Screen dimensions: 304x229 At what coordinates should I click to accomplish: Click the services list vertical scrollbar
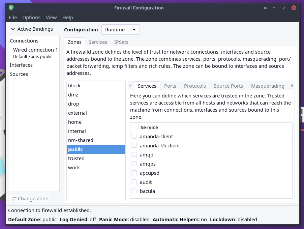(x=291, y=140)
